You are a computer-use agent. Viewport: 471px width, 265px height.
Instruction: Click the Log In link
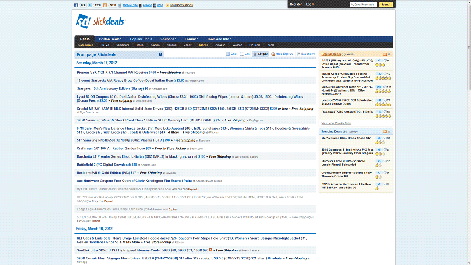[310, 4]
